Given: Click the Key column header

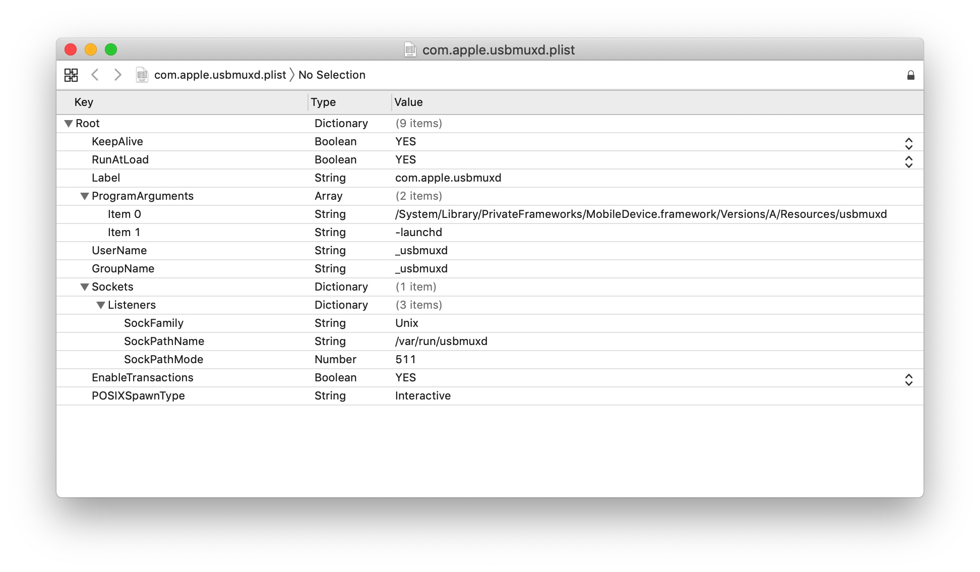Looking at the screenshot, I should coord(84,102).
